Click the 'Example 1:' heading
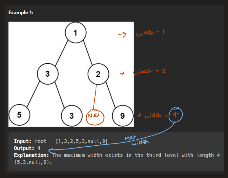This screenshot has width=228, height=178. point(21,13)
